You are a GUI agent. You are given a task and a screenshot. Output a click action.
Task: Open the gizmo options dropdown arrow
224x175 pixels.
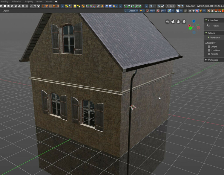pos(173,11)
